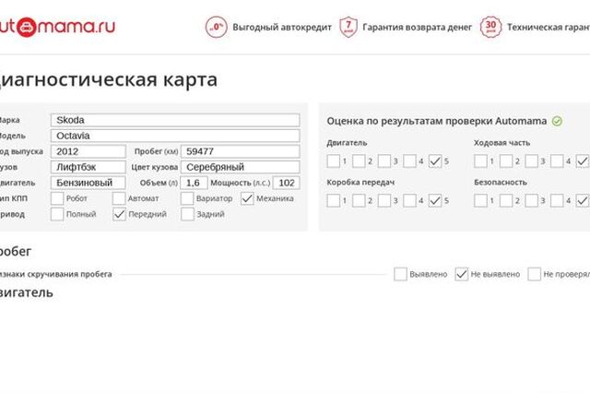Image resolution: width=590 pixels, height=393 pixels.
Task: Click the 7-day money back shield icon
Action: click(x=348, y=27)
